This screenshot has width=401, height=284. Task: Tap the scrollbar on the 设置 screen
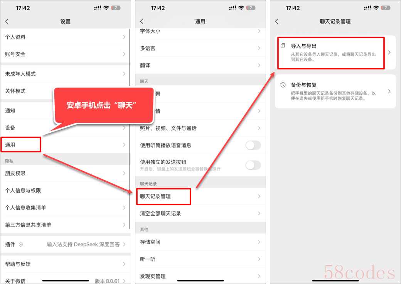130,129
